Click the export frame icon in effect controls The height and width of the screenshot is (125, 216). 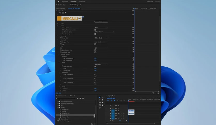(158, 93)
